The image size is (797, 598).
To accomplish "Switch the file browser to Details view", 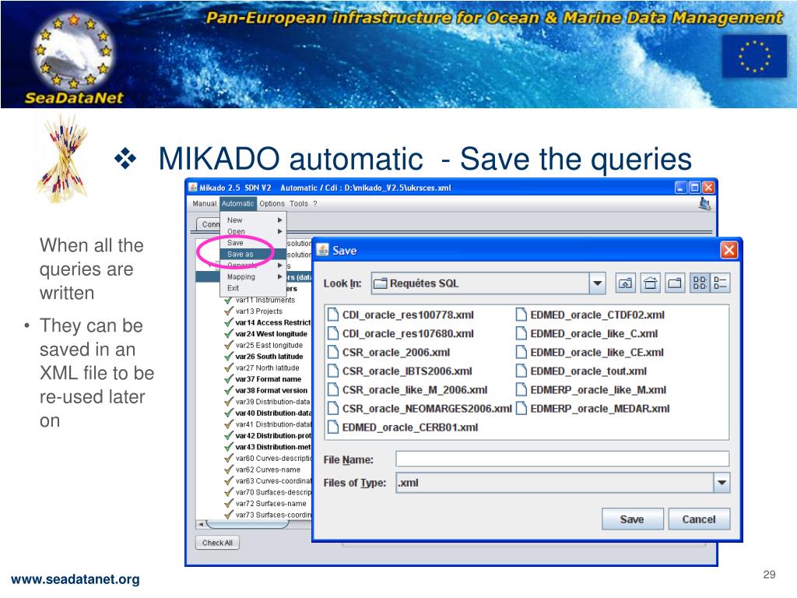I will (x=720, y=283).
